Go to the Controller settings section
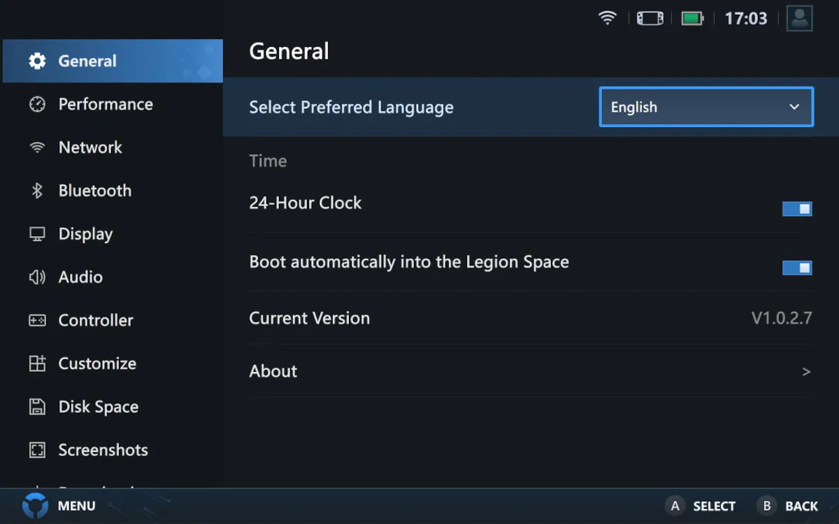839x524 pixels. 113,321
